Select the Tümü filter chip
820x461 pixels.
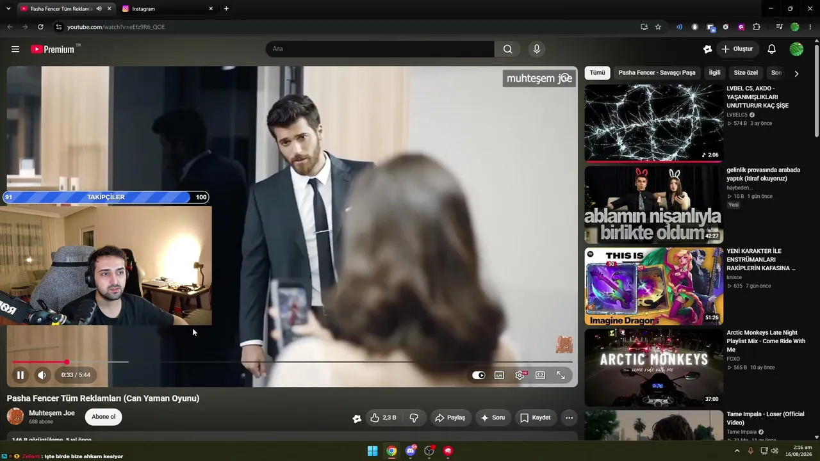pyautogui.click(x=597, y=73)
